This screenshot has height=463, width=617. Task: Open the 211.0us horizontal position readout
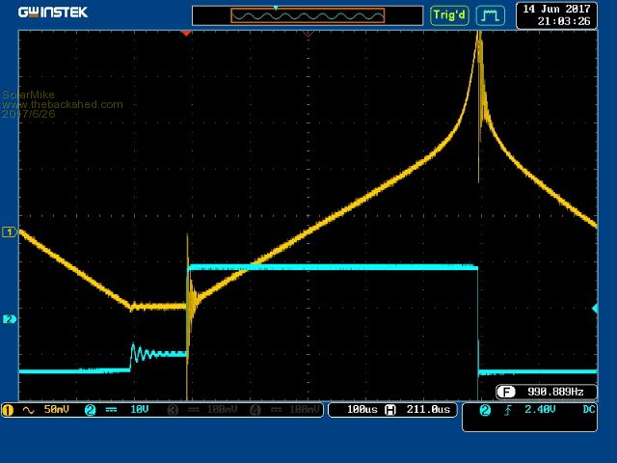click(x=429, y=410)
